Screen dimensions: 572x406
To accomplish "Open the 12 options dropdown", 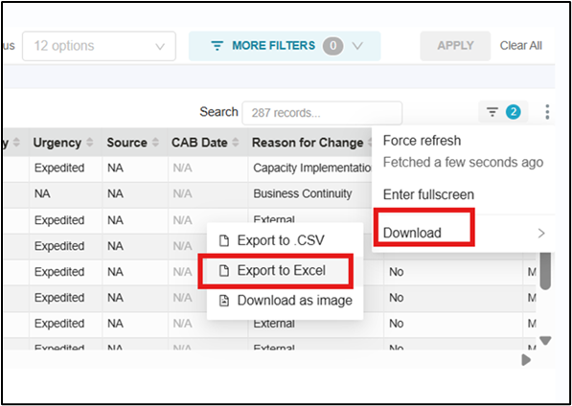I will pyautogui.click(x=99, y=46).
